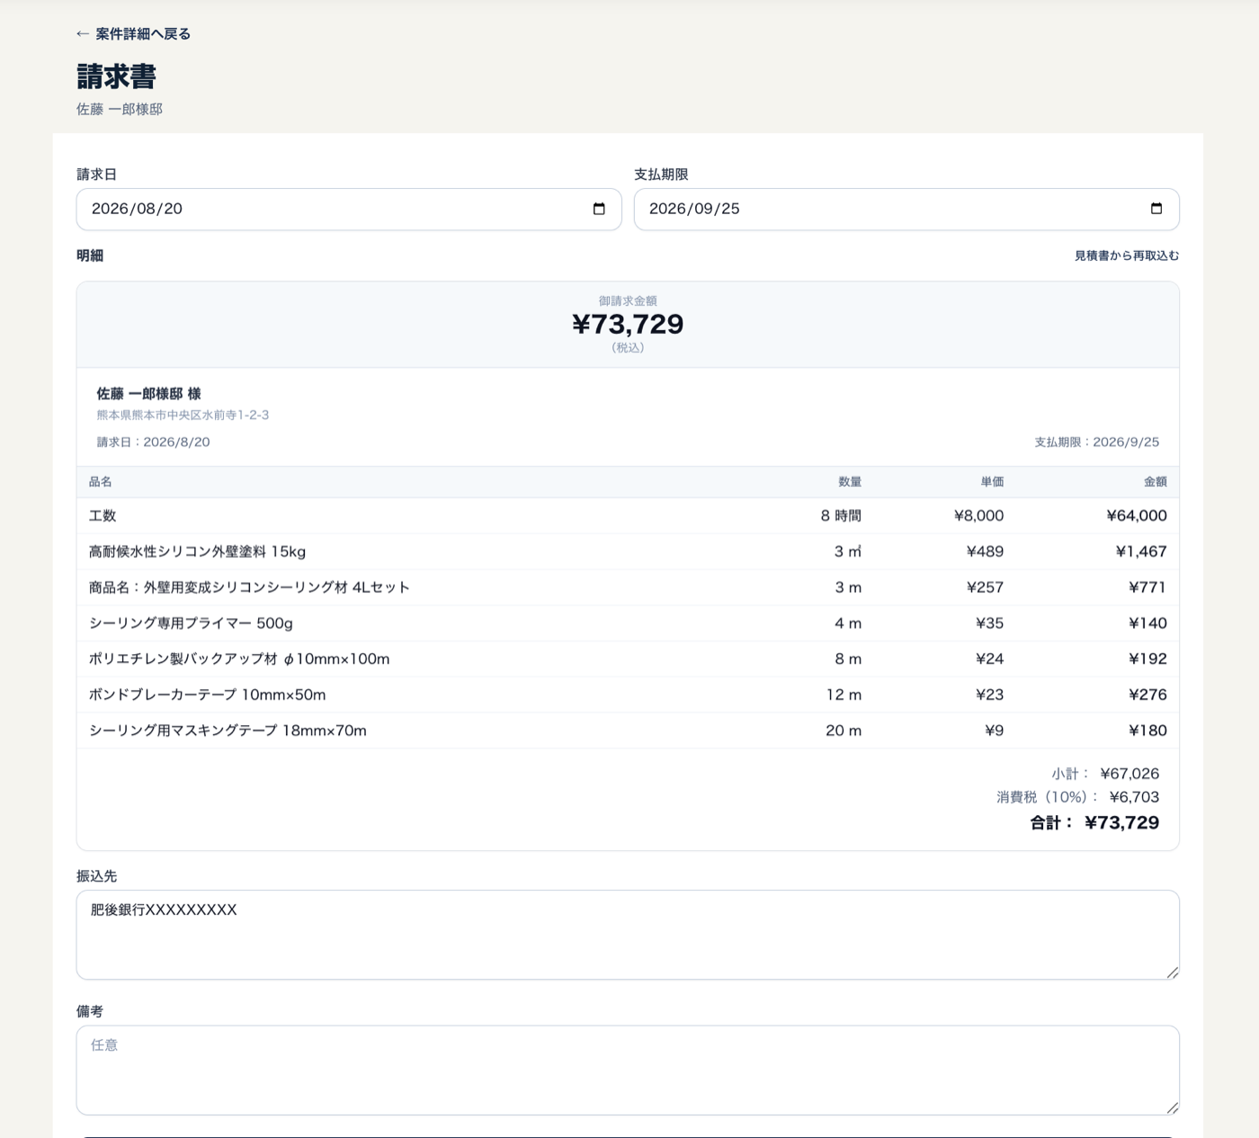Click the ¥276 amount cell
This screenshot has width=1259, height=1138.
[1147, 694]
